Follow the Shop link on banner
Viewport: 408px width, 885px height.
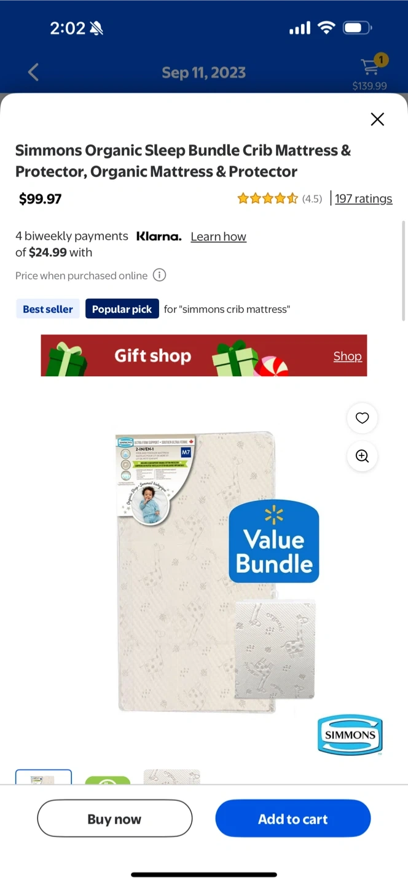[x=347, y=356]
